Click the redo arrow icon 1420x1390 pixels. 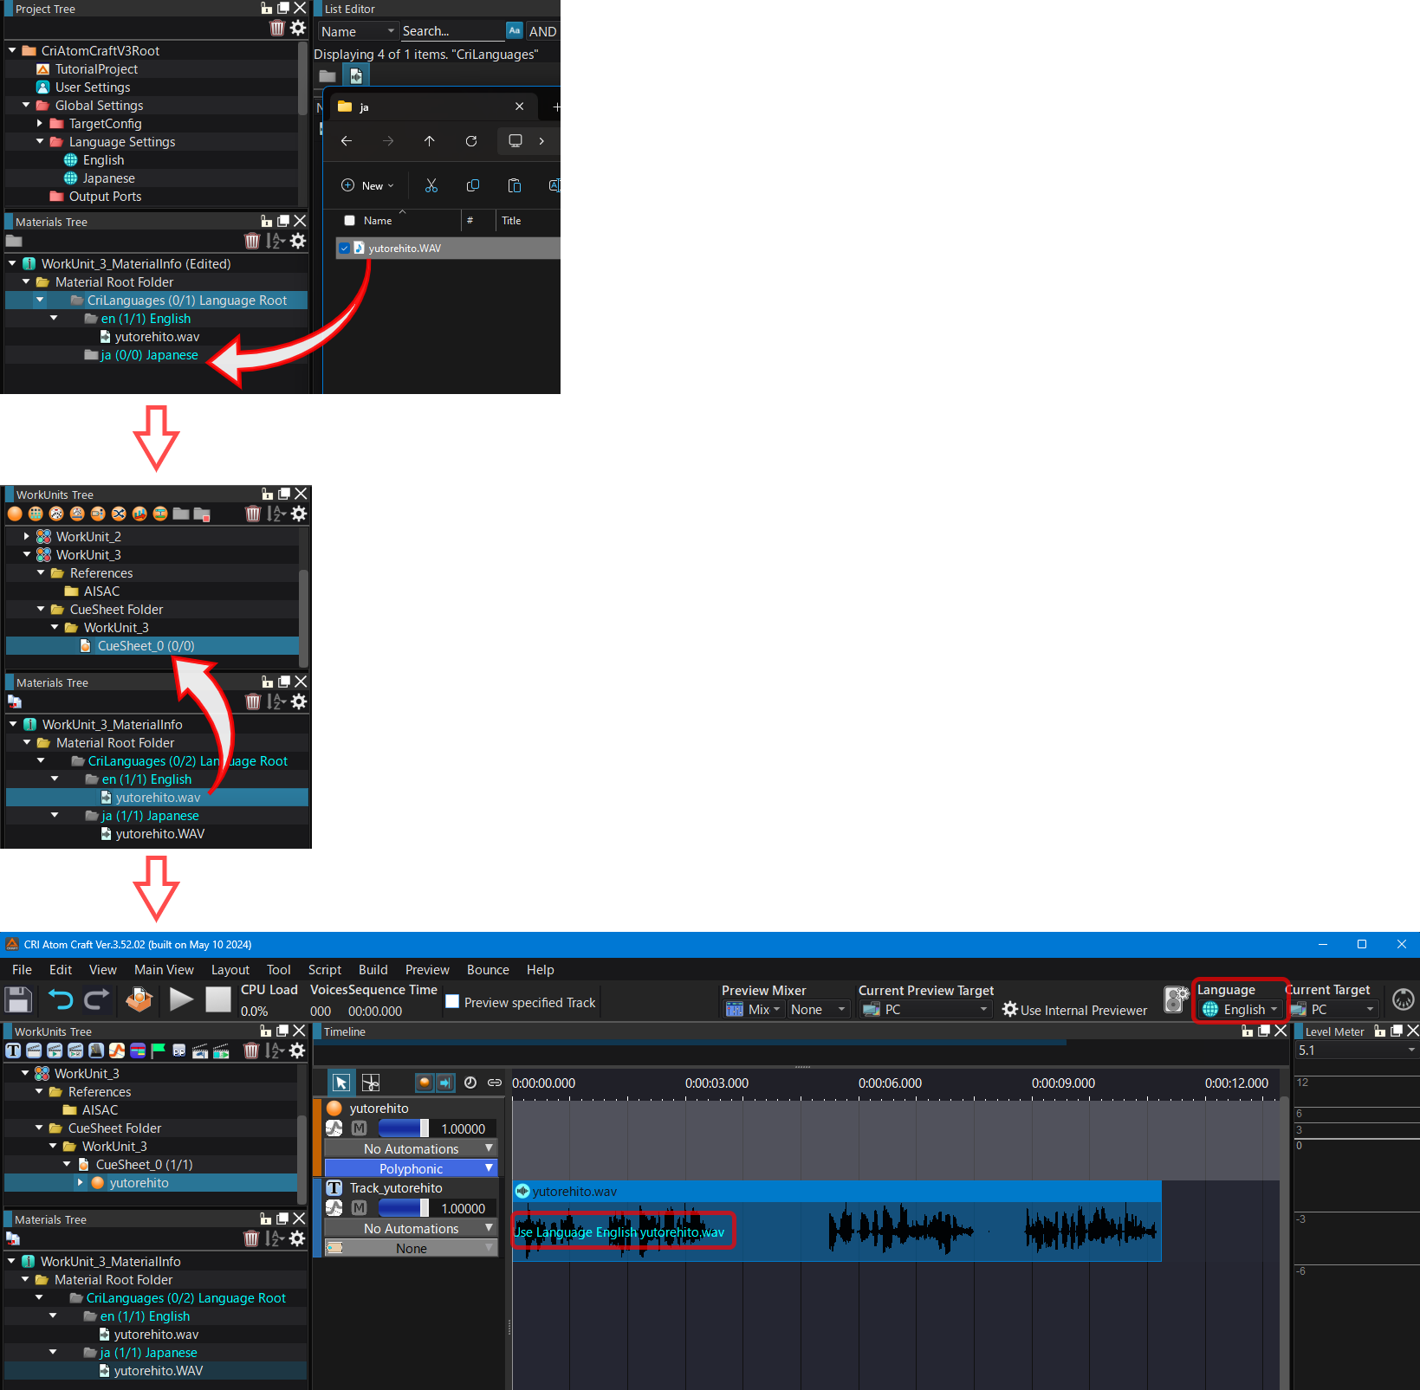click(x=96, y=1000)
